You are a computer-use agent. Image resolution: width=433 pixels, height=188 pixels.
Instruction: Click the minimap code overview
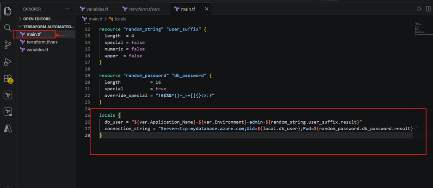pyautogui.click(x=422, y=29)
